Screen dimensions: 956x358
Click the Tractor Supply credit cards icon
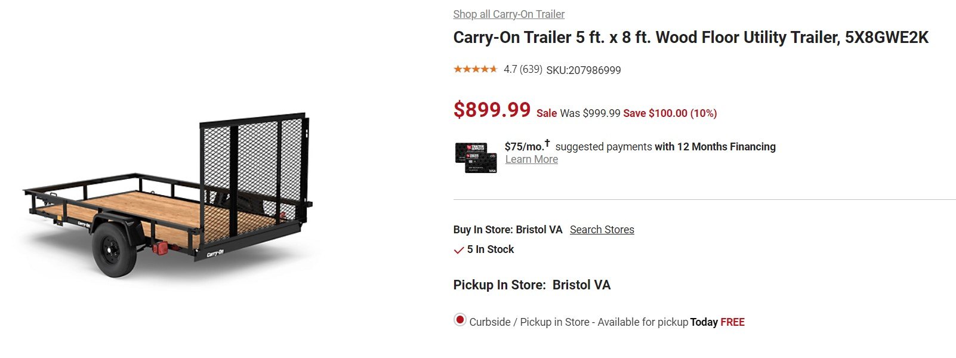tap(476, 158)
